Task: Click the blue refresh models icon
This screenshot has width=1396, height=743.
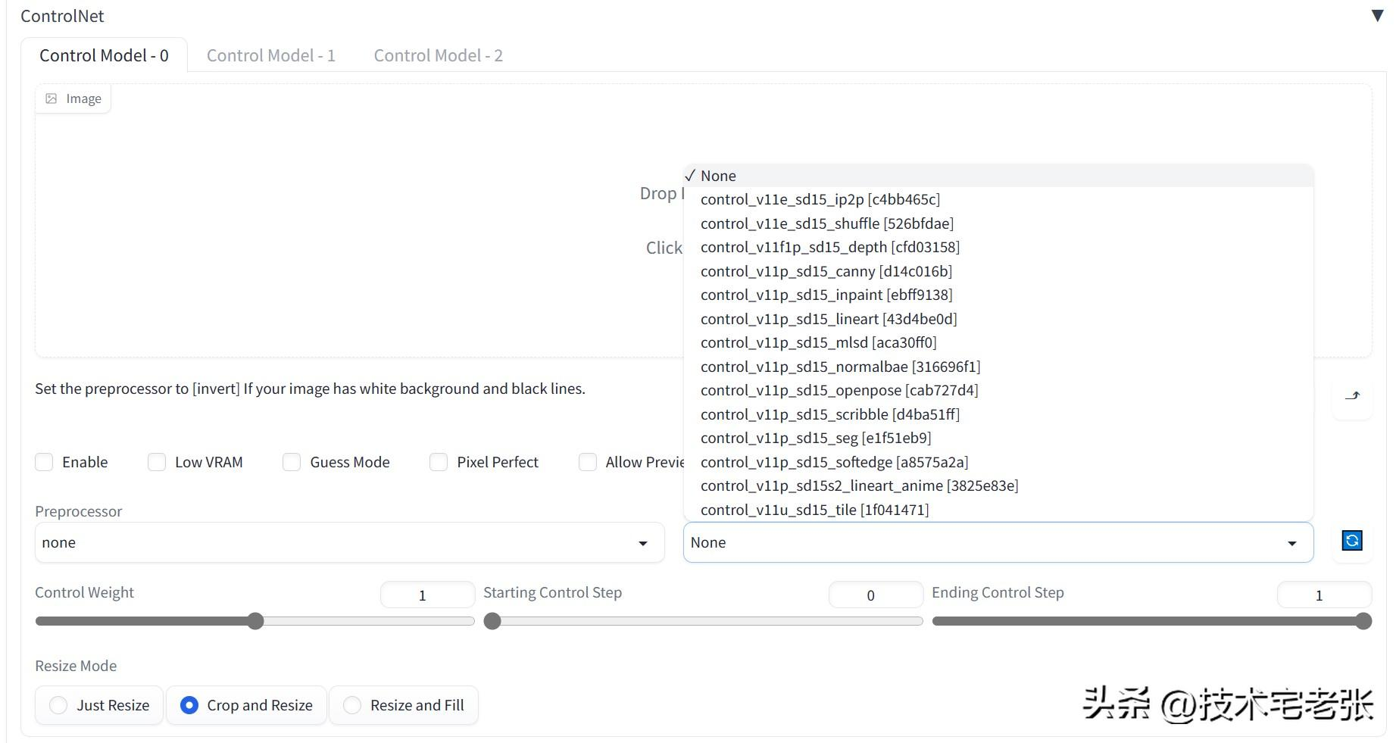Action: point(1352,541)
